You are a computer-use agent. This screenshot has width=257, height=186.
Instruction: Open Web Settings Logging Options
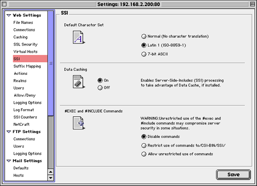(27, 103)
